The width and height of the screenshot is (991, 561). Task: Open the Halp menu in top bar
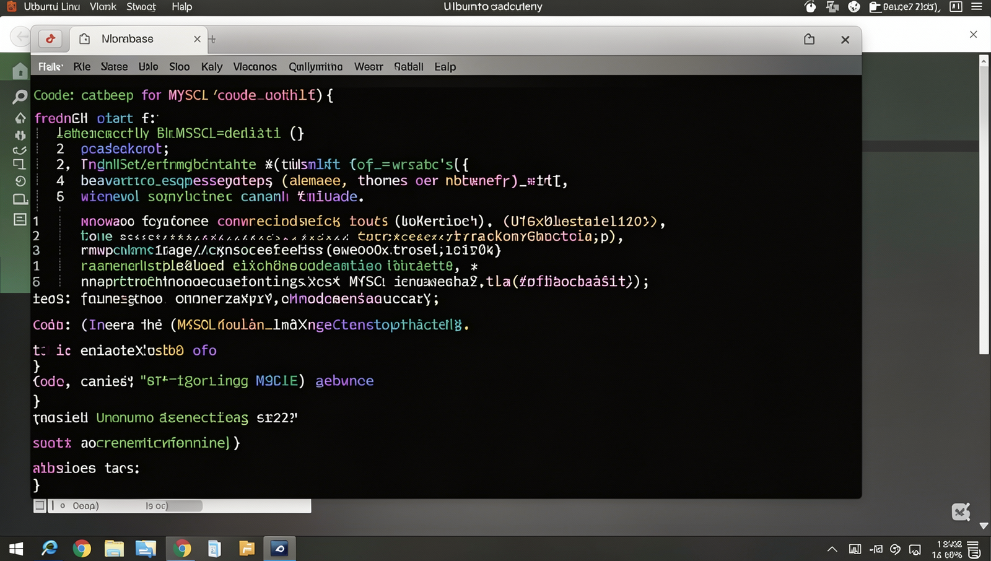point(182,7)
